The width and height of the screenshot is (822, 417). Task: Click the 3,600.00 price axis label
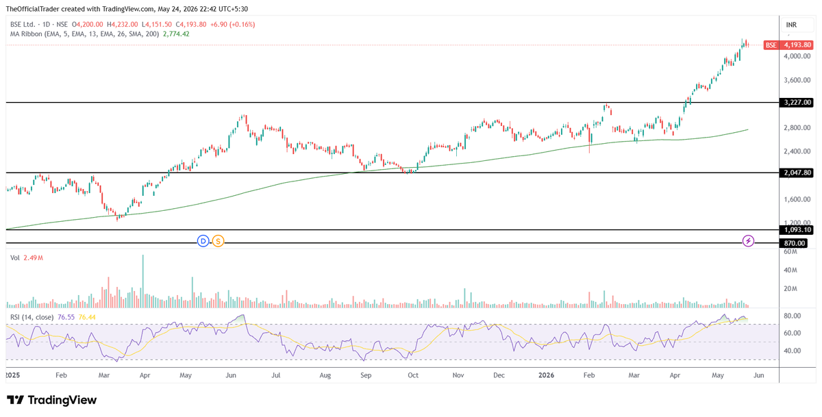(797, 80)
